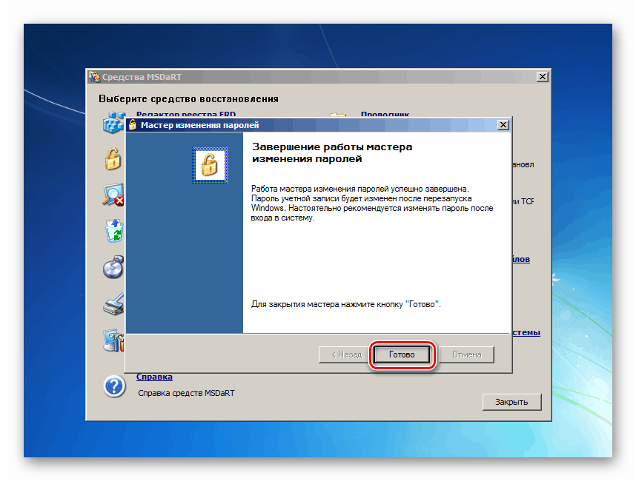Viewport: 636px width, 481px height.
Task: Open the Редактор реестра ERD link
Action: click(x=186, y=115)
